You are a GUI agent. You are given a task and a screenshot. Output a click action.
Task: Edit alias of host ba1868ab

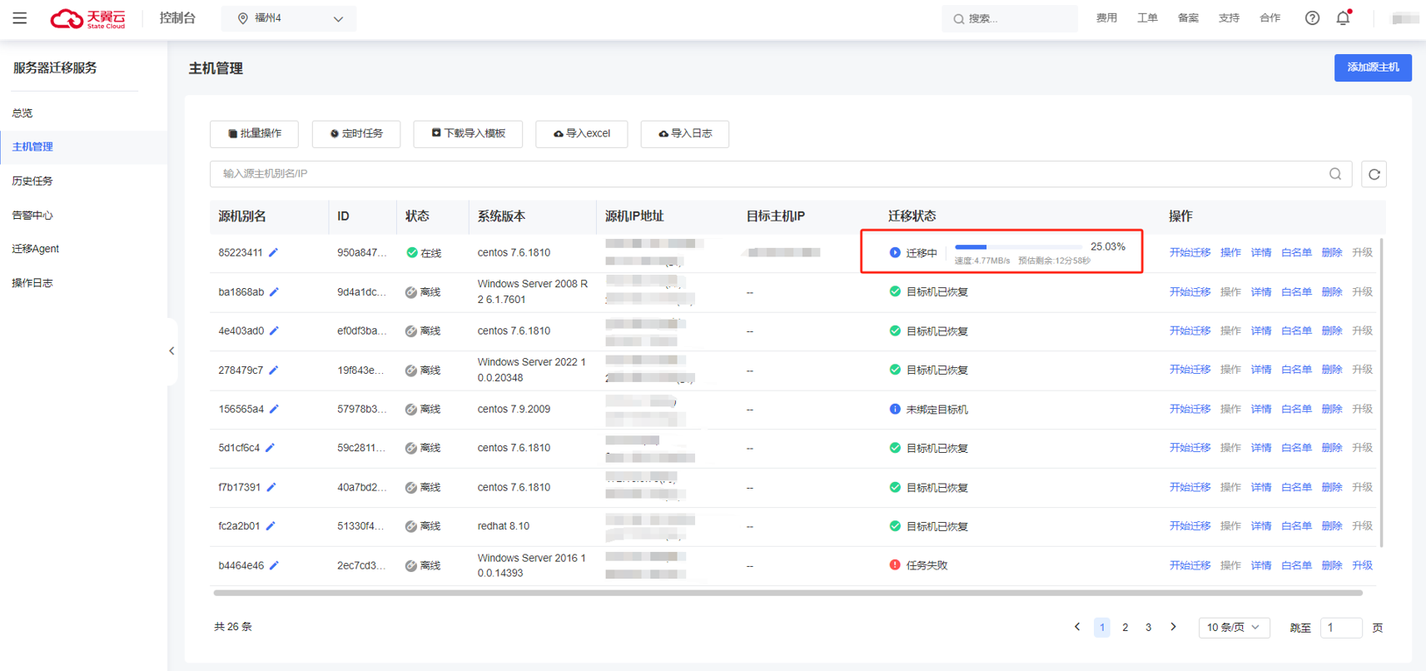(x=275, y=291)
